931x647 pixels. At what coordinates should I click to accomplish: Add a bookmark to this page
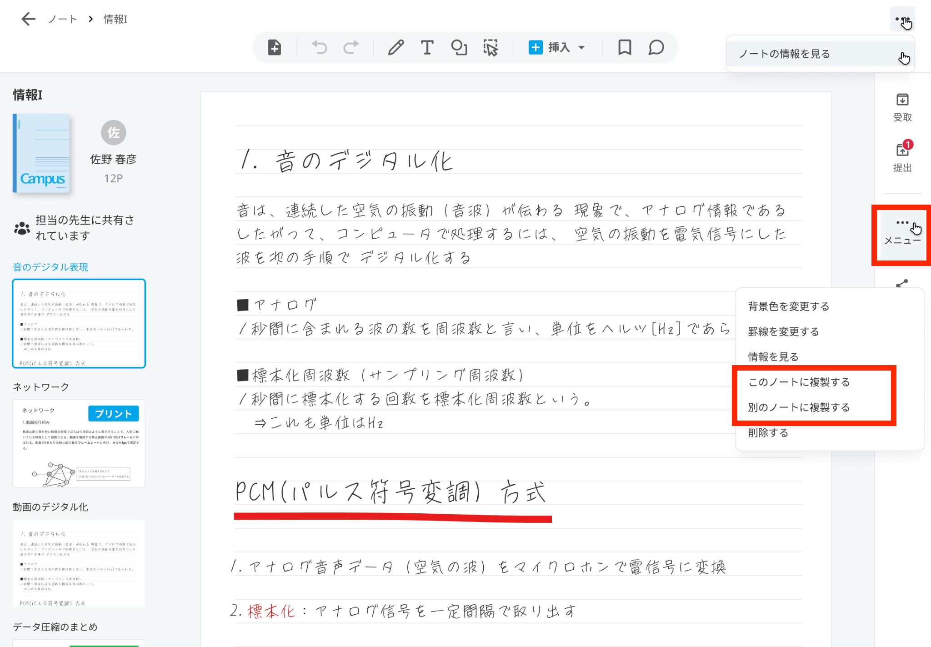pos(625,47)
